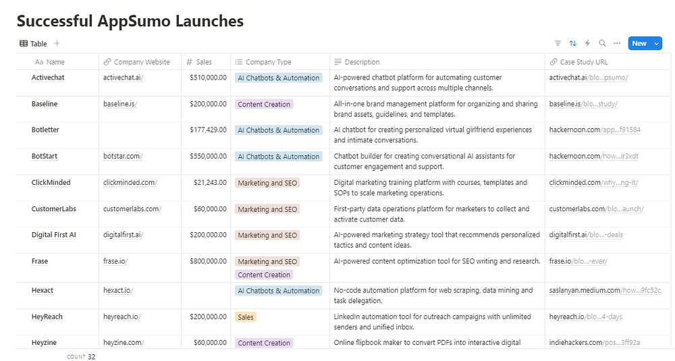
Task: Open the Baseline row name
Action: 45,104
